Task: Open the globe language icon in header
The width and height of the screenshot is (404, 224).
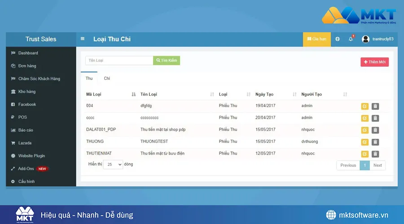Action: point(337,39)
